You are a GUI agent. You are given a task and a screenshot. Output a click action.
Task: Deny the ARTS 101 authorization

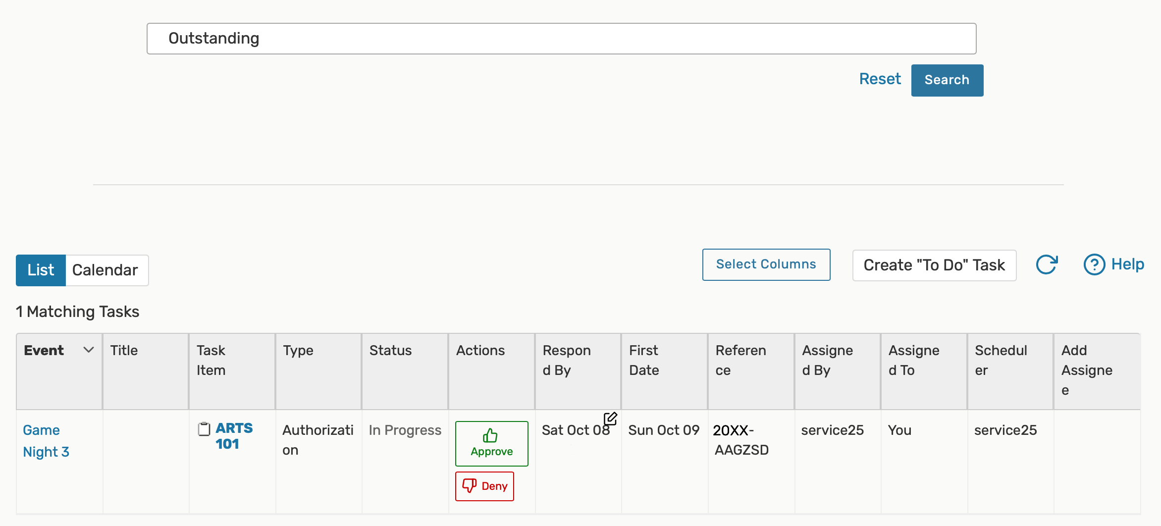pos(484,486)
